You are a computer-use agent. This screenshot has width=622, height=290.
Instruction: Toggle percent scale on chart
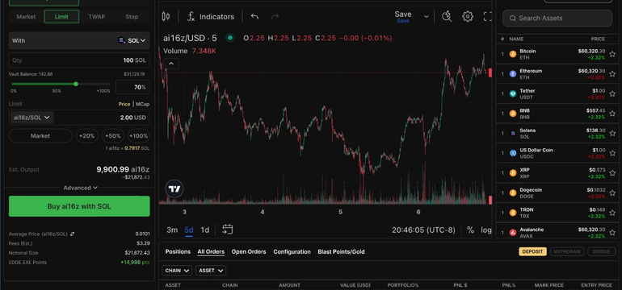click(470, 230)
